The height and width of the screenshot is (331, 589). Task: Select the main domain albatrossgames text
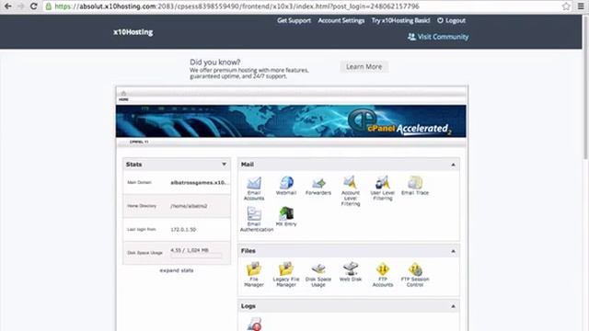pyautogui.click(x=199, y=183)
